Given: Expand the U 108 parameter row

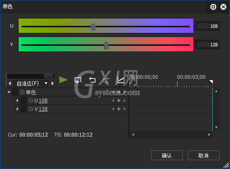Looking at the screenshot, I should [x=18, y=100].
